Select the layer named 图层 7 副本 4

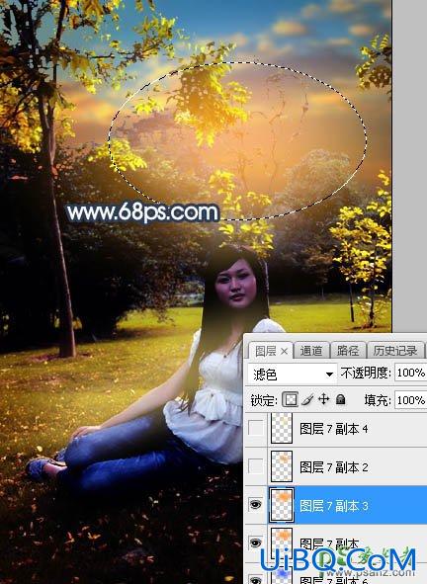[x=334, y=429]
